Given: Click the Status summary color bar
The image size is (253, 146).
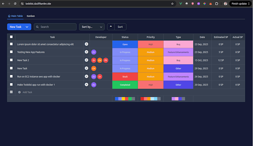Looking at the screenshot, I should coord(125,99).
